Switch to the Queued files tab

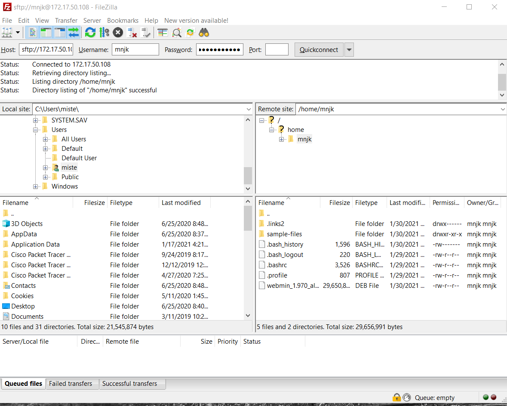[x=23, y=384]
